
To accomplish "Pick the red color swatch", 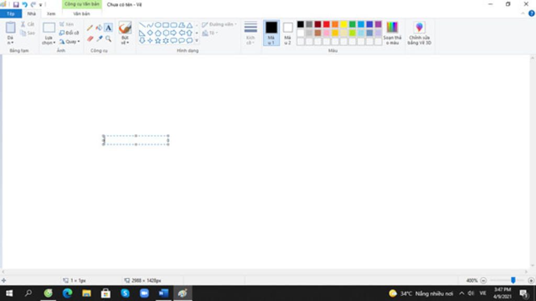I will (x=327, y=24).
